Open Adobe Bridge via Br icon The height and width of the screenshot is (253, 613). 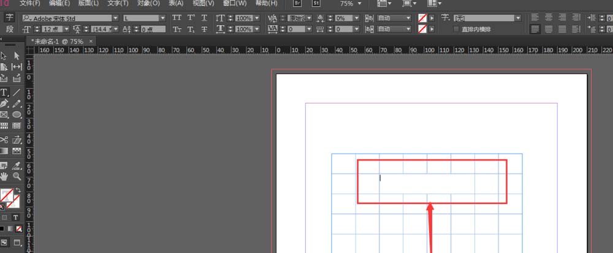coord(299,3)
